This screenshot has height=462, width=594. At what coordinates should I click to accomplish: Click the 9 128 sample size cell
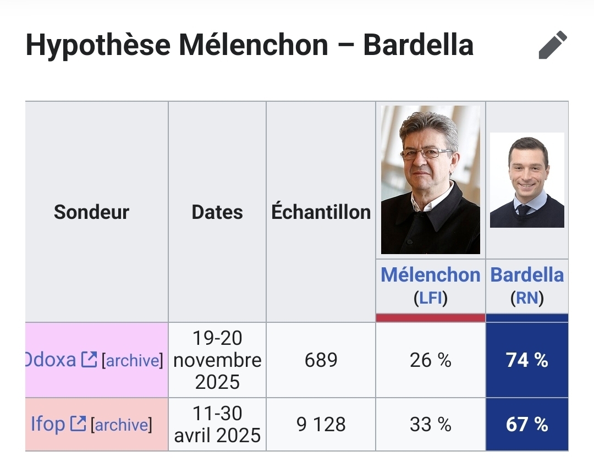(321, 425)
